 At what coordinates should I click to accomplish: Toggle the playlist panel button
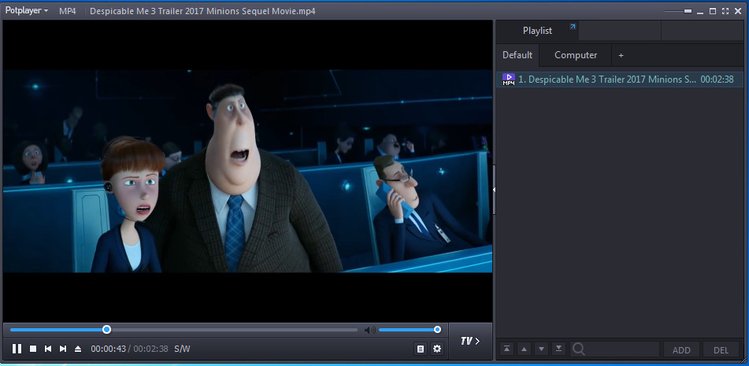pos(421,349)
